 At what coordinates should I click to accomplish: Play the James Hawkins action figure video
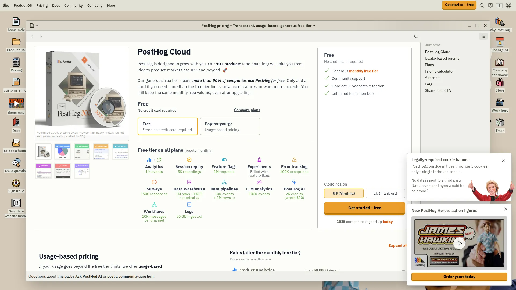459,243
